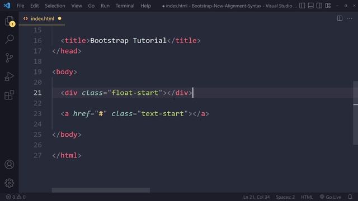The height and width of the screenshot is (201, 358).
Task: Toggle the primary side bar layout icon
Action: coord(302,6)
